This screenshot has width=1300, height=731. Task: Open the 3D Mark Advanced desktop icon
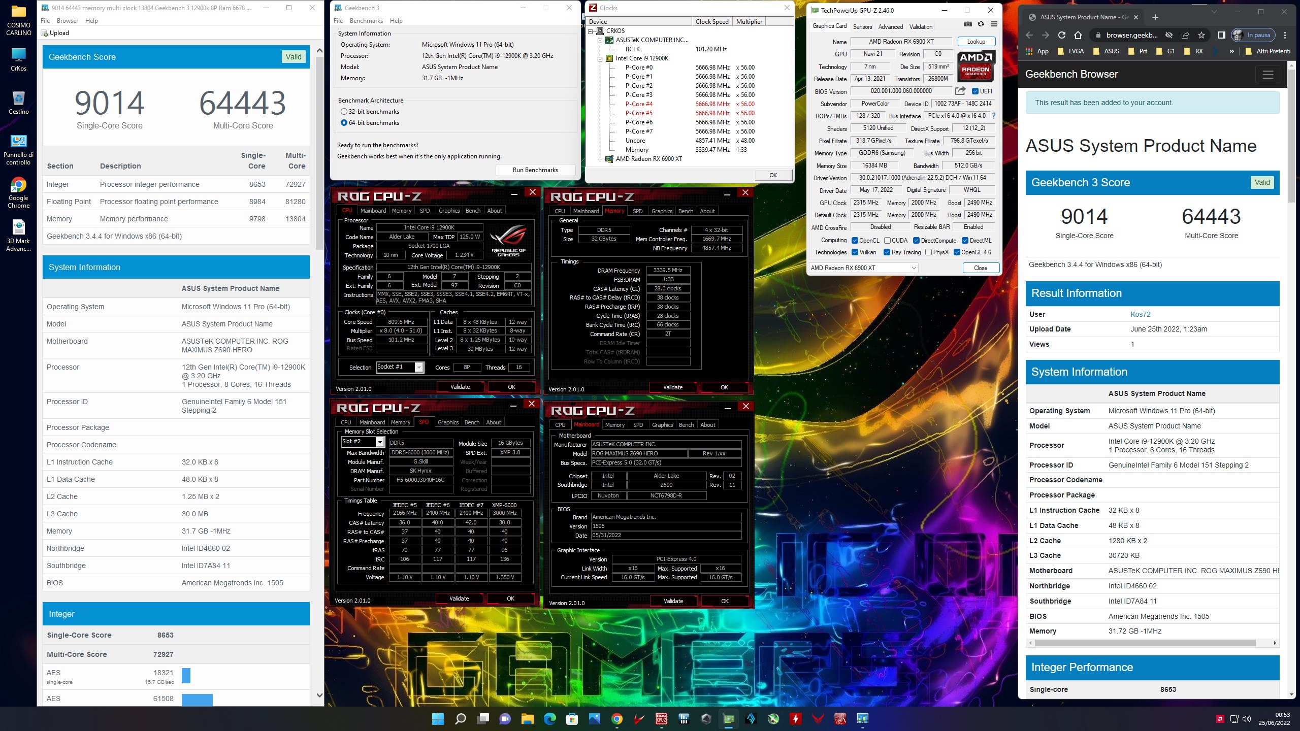19,235
